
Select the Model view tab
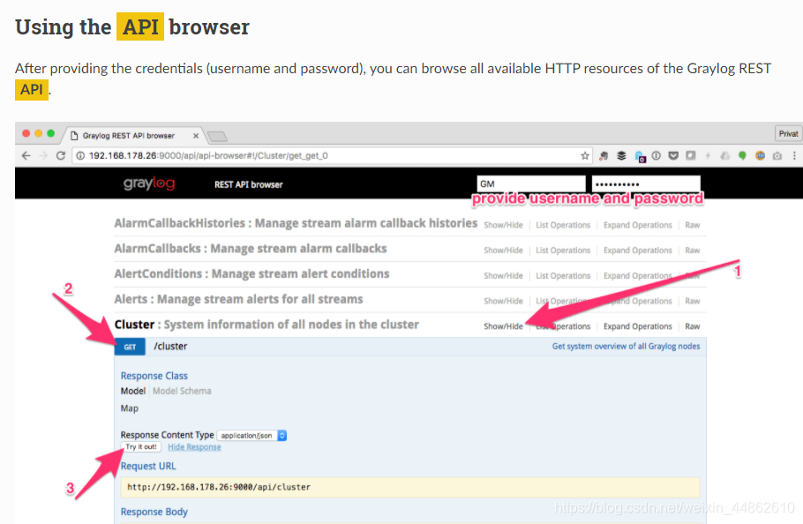tap(133, 391)
